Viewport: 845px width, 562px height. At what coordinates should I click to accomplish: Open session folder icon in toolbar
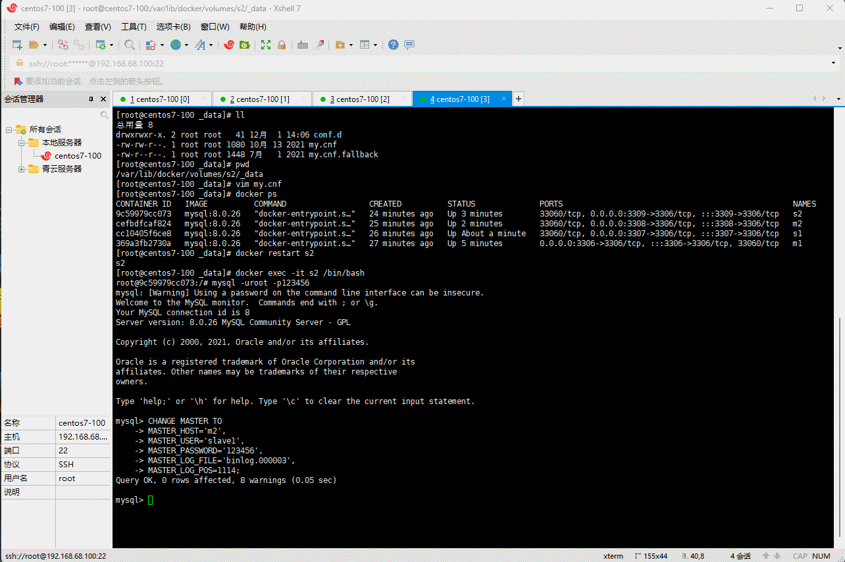coord(34,45)
